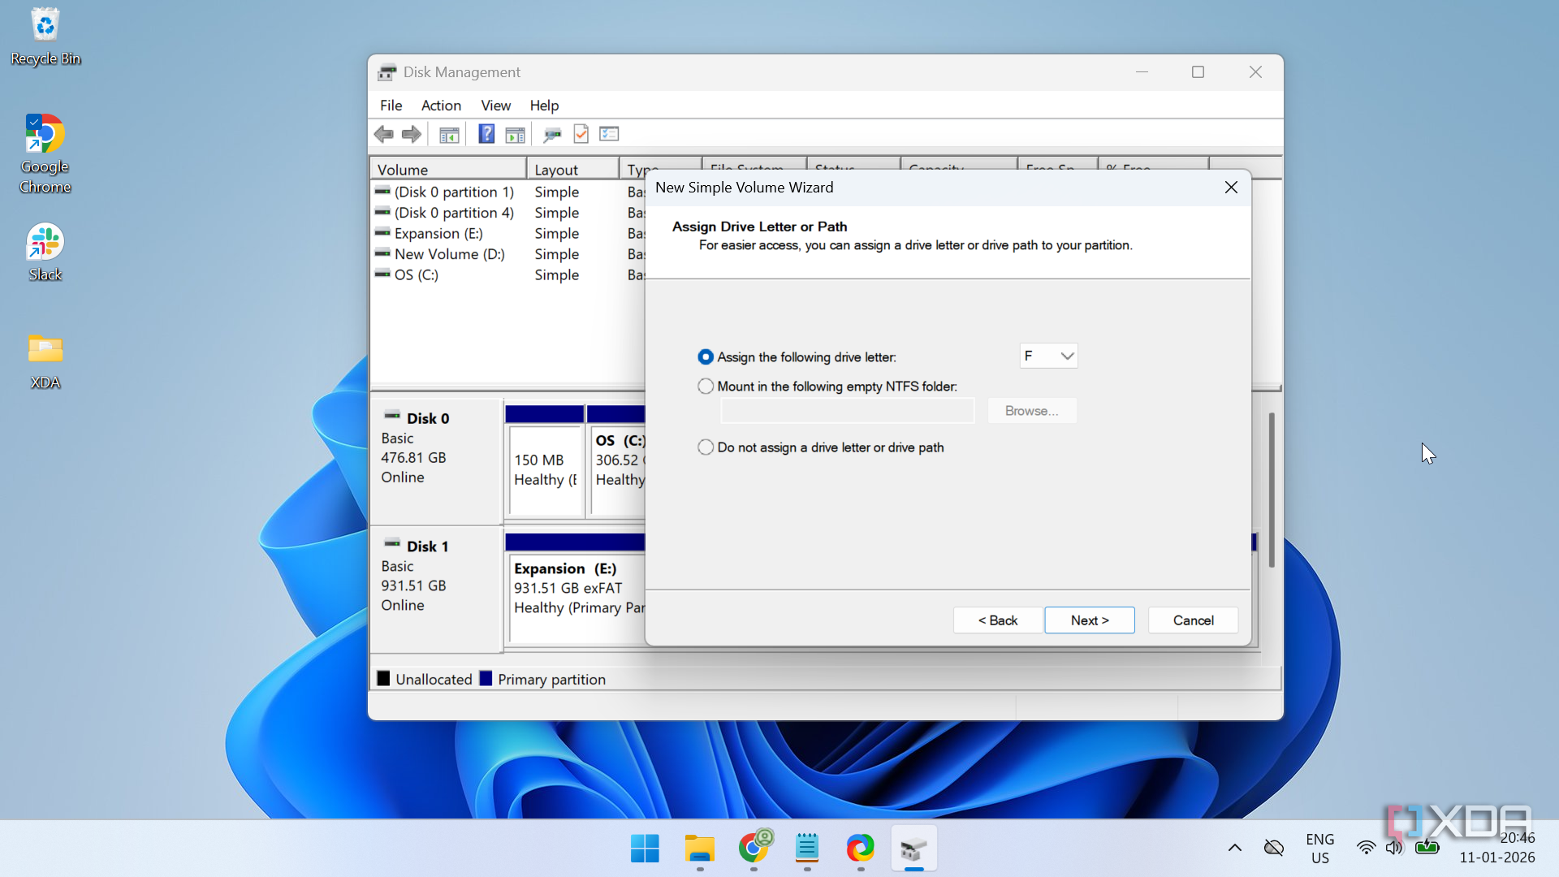Select the XDA folder on desktop
1559x877 pixels.
(45, 361)
